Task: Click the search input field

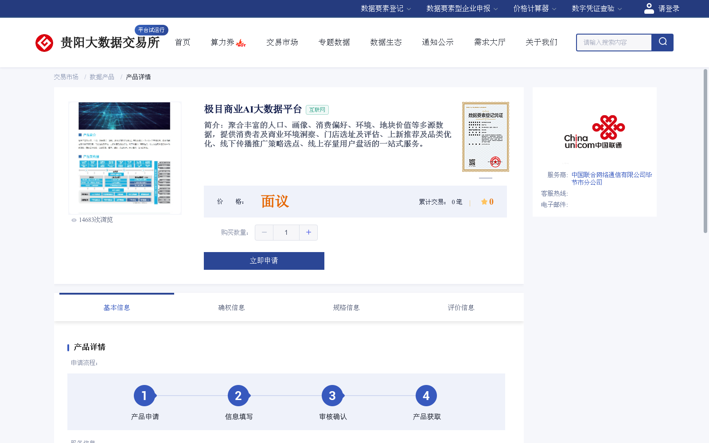Action: [614, 43]
